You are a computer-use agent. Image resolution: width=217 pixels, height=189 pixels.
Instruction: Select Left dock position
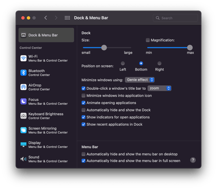point(123,63)
